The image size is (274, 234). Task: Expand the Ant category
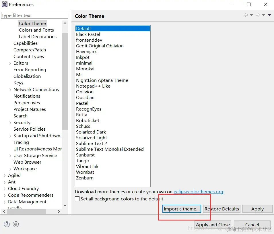(5, 182)
